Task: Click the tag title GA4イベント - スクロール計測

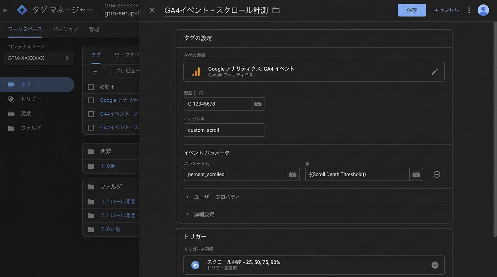Action: pos(216,10)
